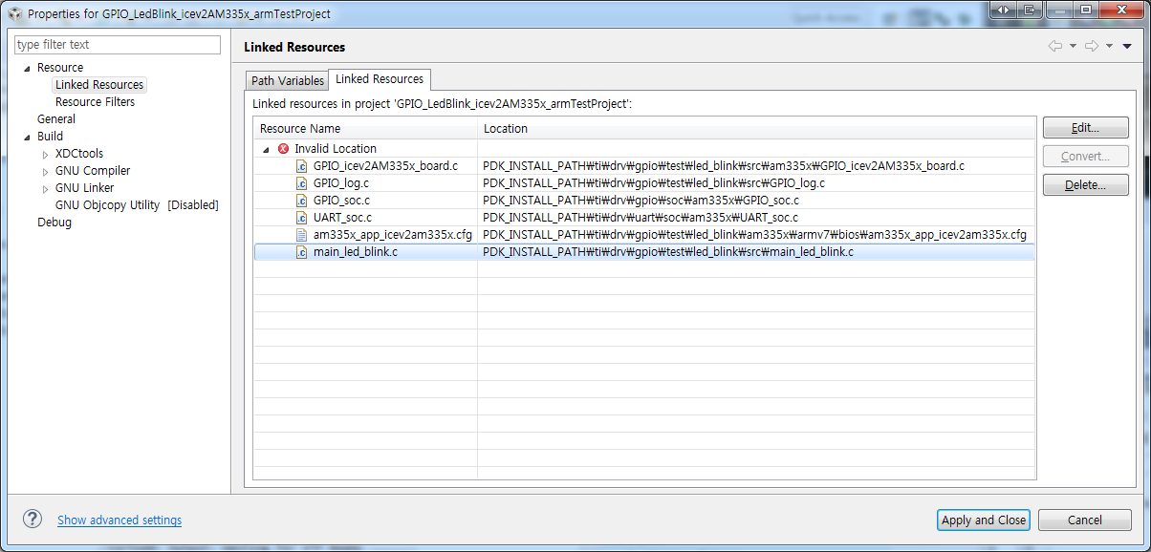
Task: Click the location path of main_led_blink.c
Action: coord(668,252)
